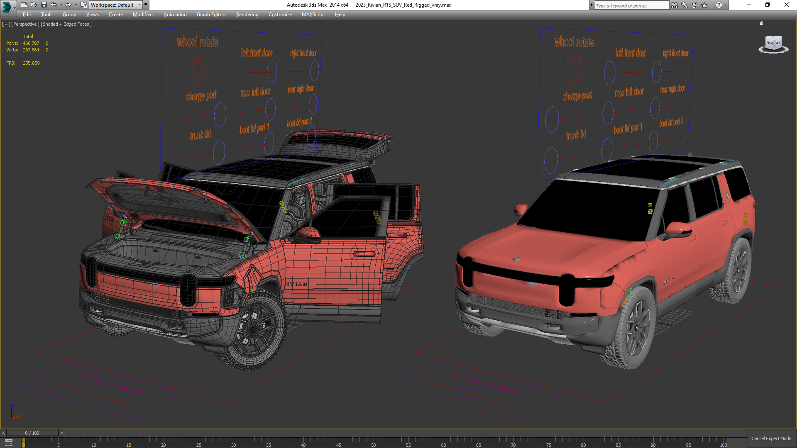This screenshot has height=448, width=797.
Task: Step to next frame with right arrow
Action: tap(62, 433)
